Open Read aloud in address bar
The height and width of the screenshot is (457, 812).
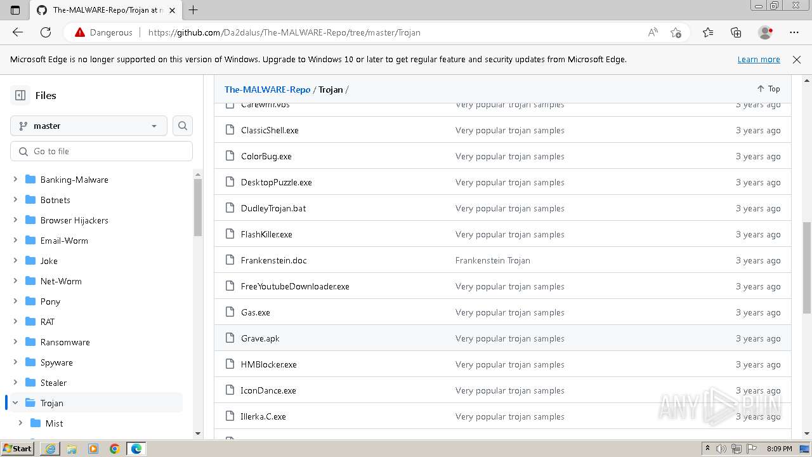[x=653, y=32]
